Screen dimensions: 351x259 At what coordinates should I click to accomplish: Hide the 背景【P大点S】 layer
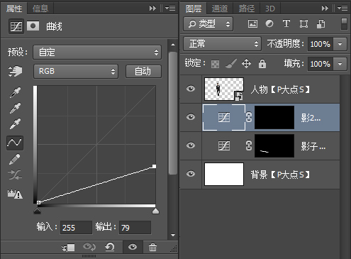191,174
